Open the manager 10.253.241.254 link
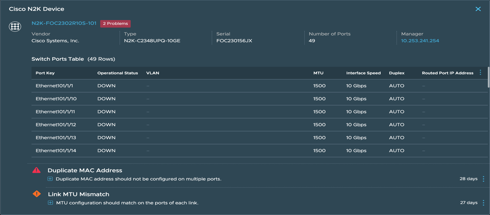This screenshot has width=490, height=215. pyautogui.click(x=420, y=41)
